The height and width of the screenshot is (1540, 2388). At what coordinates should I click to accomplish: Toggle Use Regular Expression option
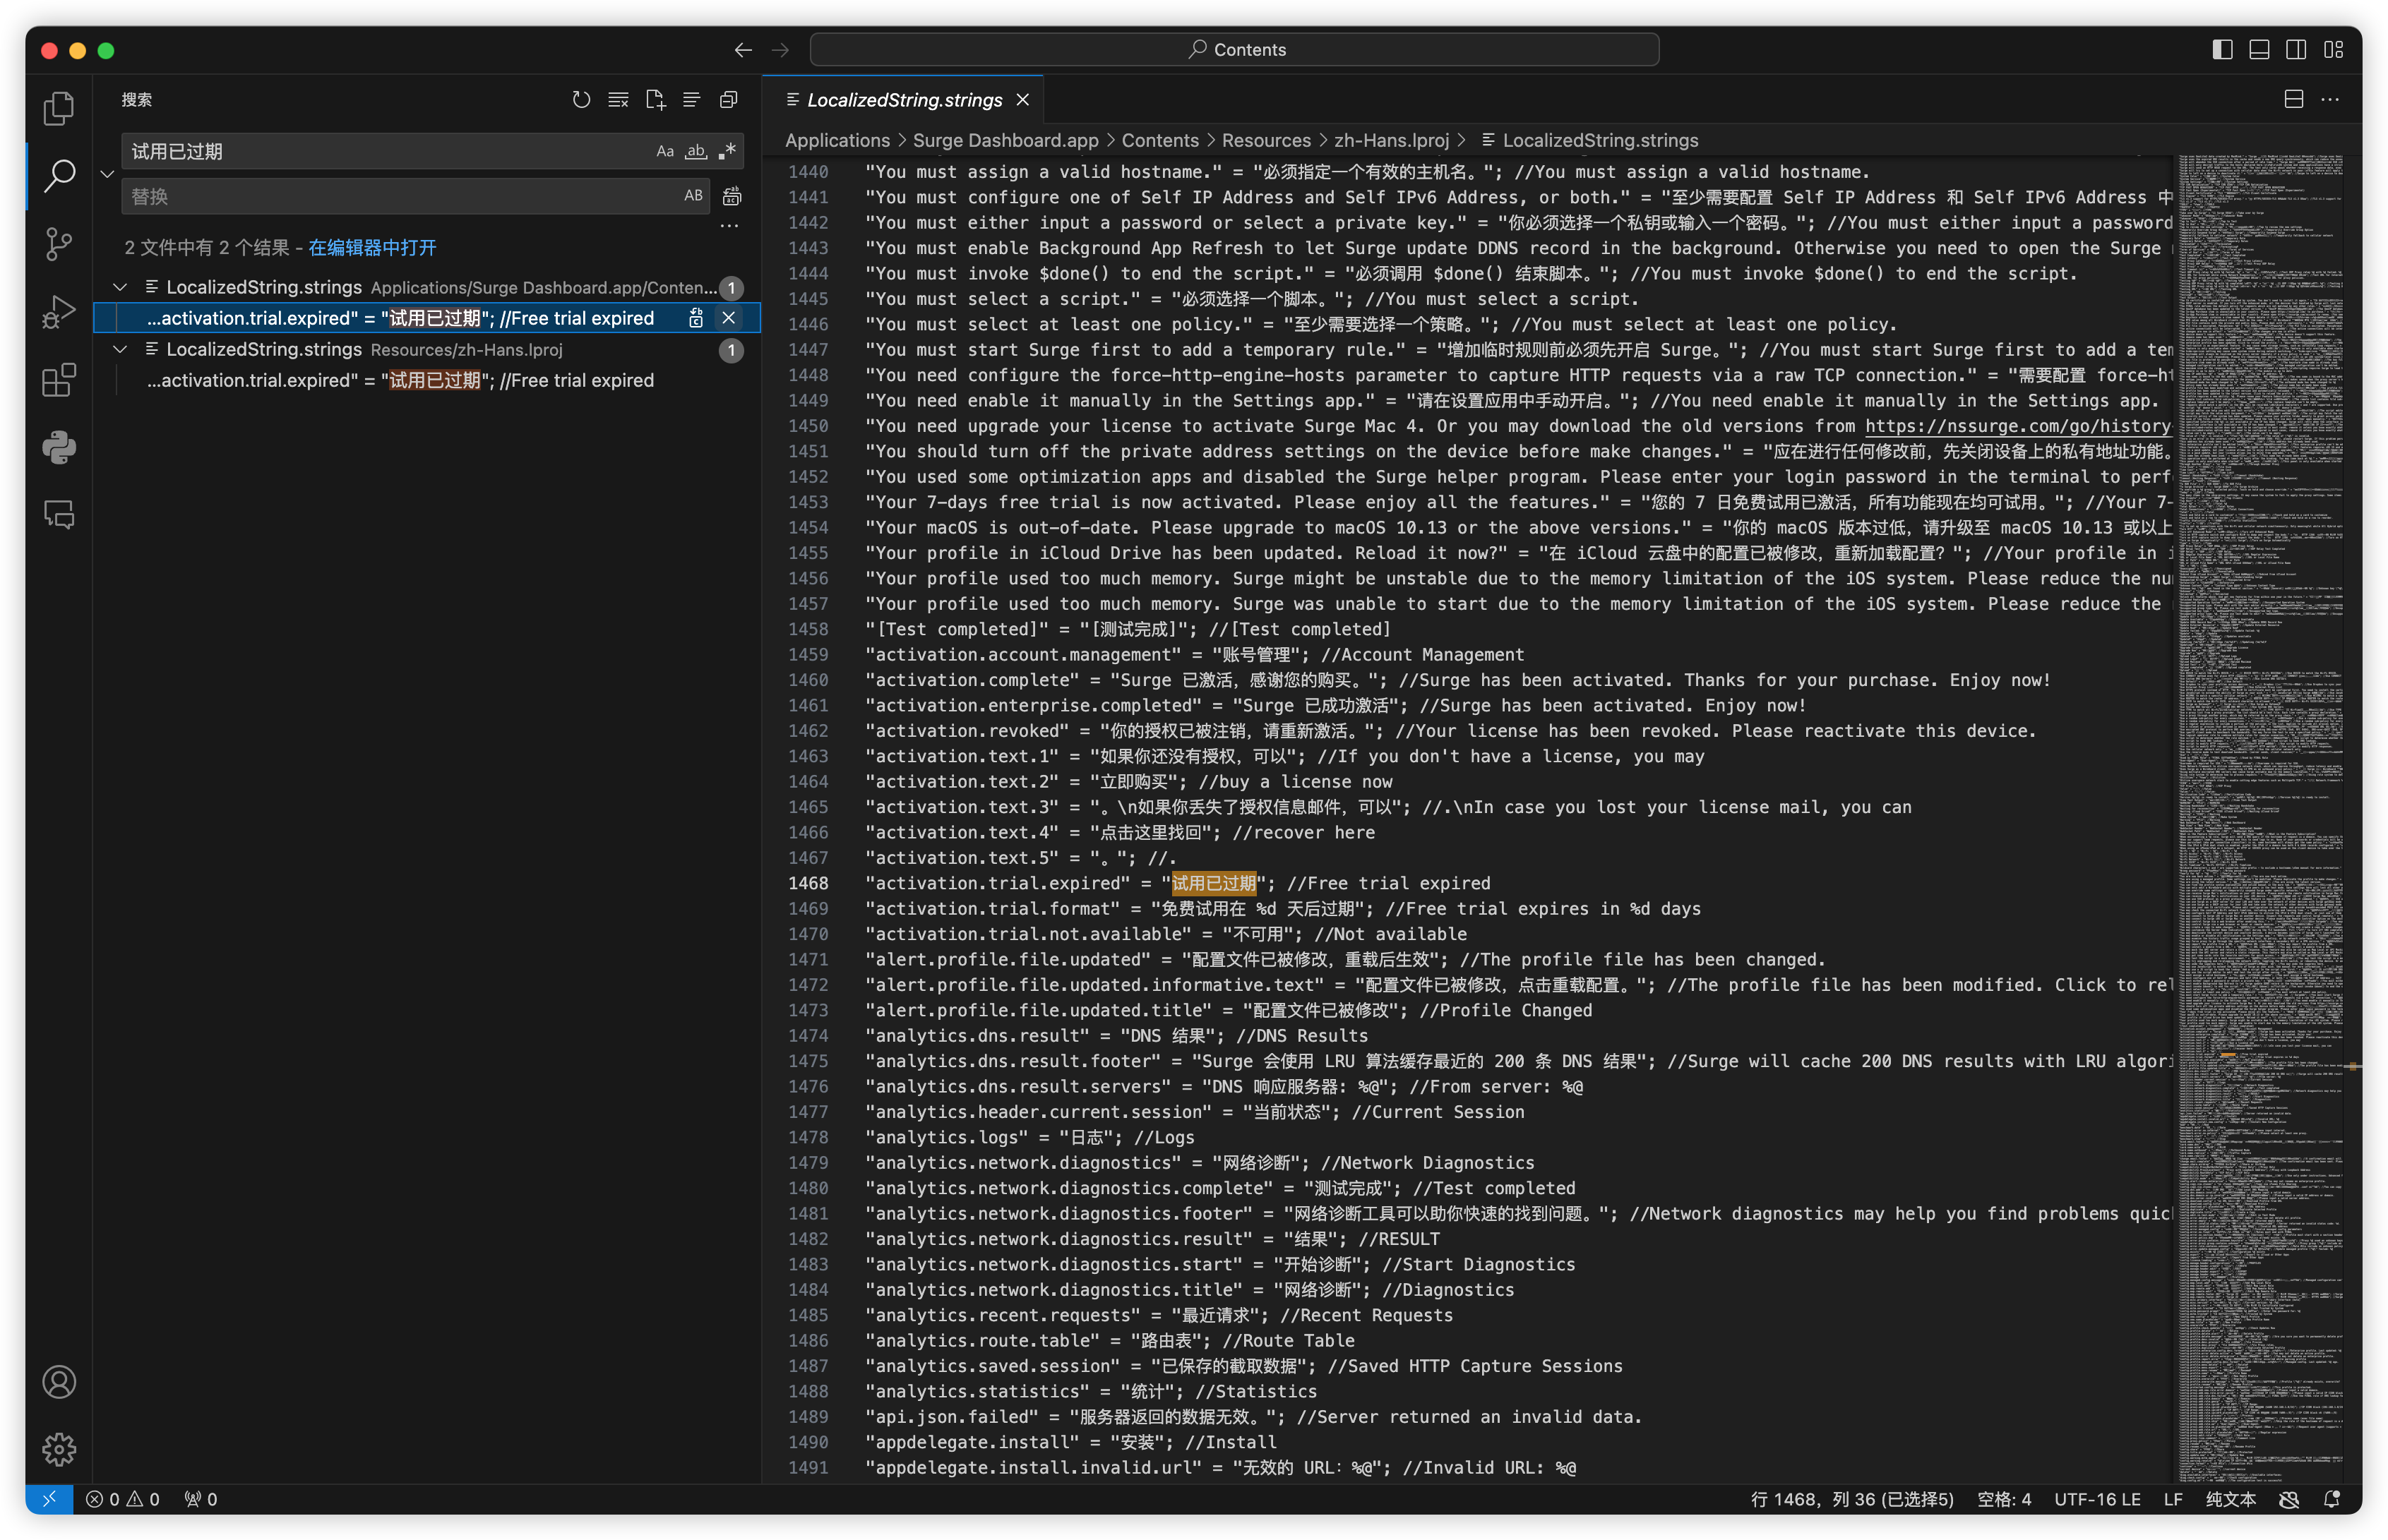pos(727,152)
